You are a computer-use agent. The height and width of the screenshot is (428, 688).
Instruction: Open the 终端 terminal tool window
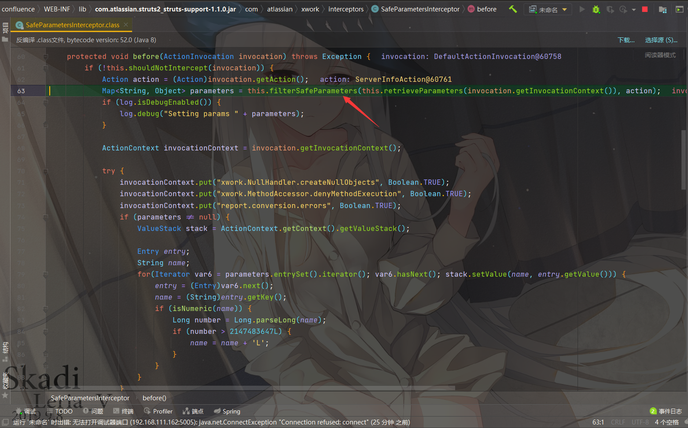point(123,411)
